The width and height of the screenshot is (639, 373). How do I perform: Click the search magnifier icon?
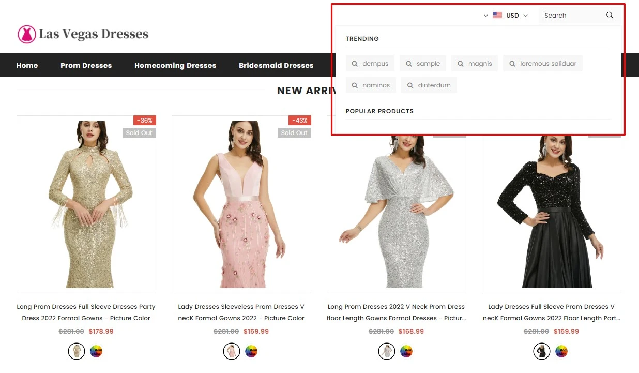609,15
